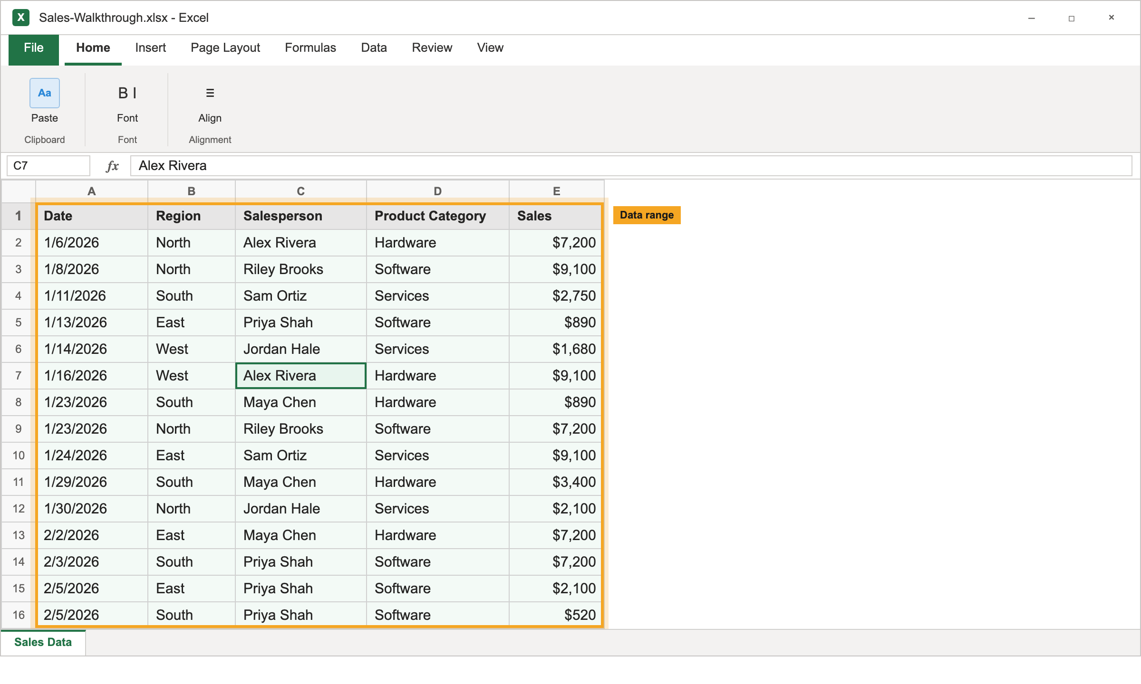The height and width of the screenshot is (684, 1141).
Task: Click the select-all corner of the grid
Action: coord(19,191)
